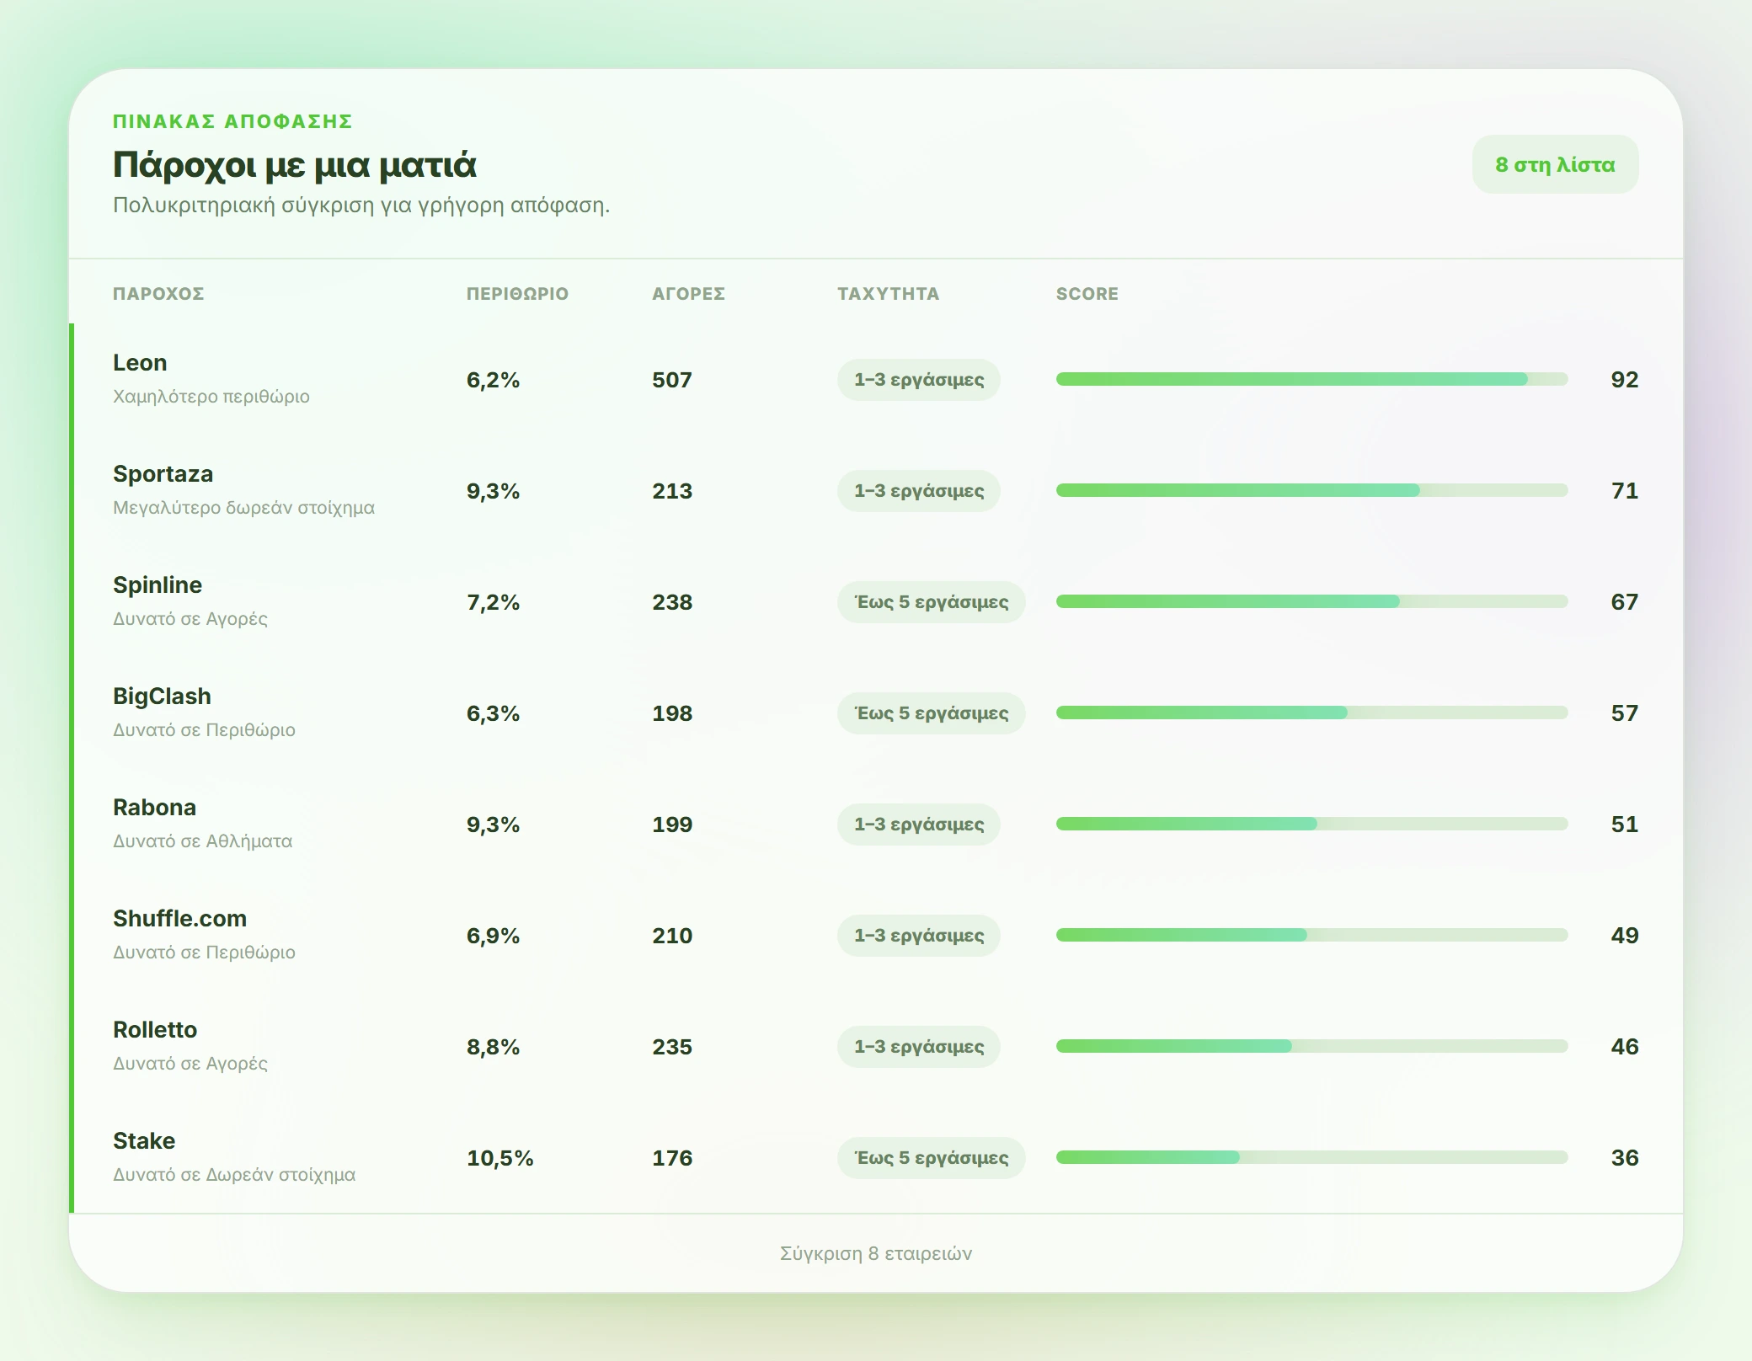The width and height of the screenshot is (1752, 1361).
Task: Click the "1–3 εργάσιμες" chip in Shuffle.com's row
Action: pos(919,936)
